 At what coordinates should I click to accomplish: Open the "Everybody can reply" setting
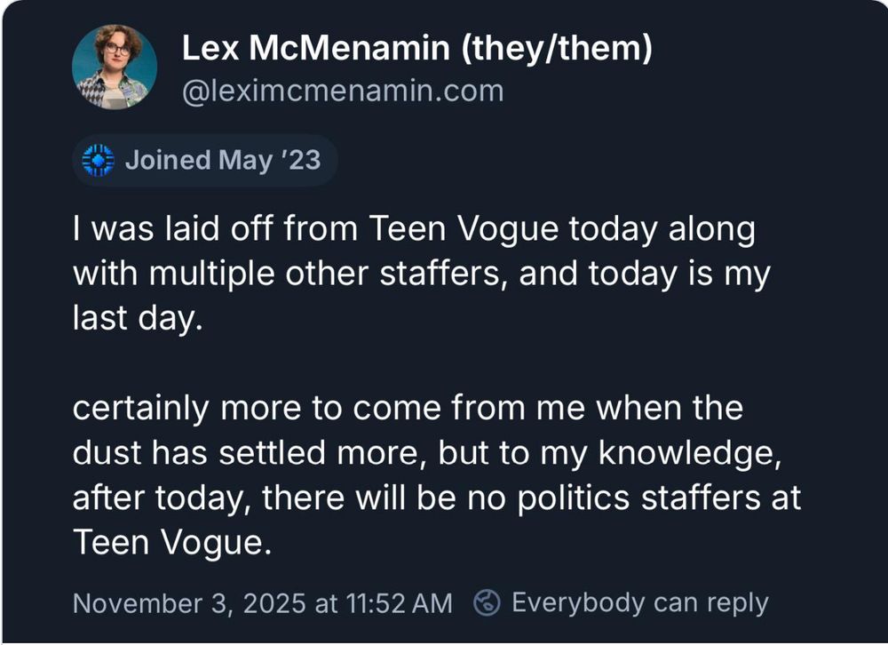[x=639, y=603]
